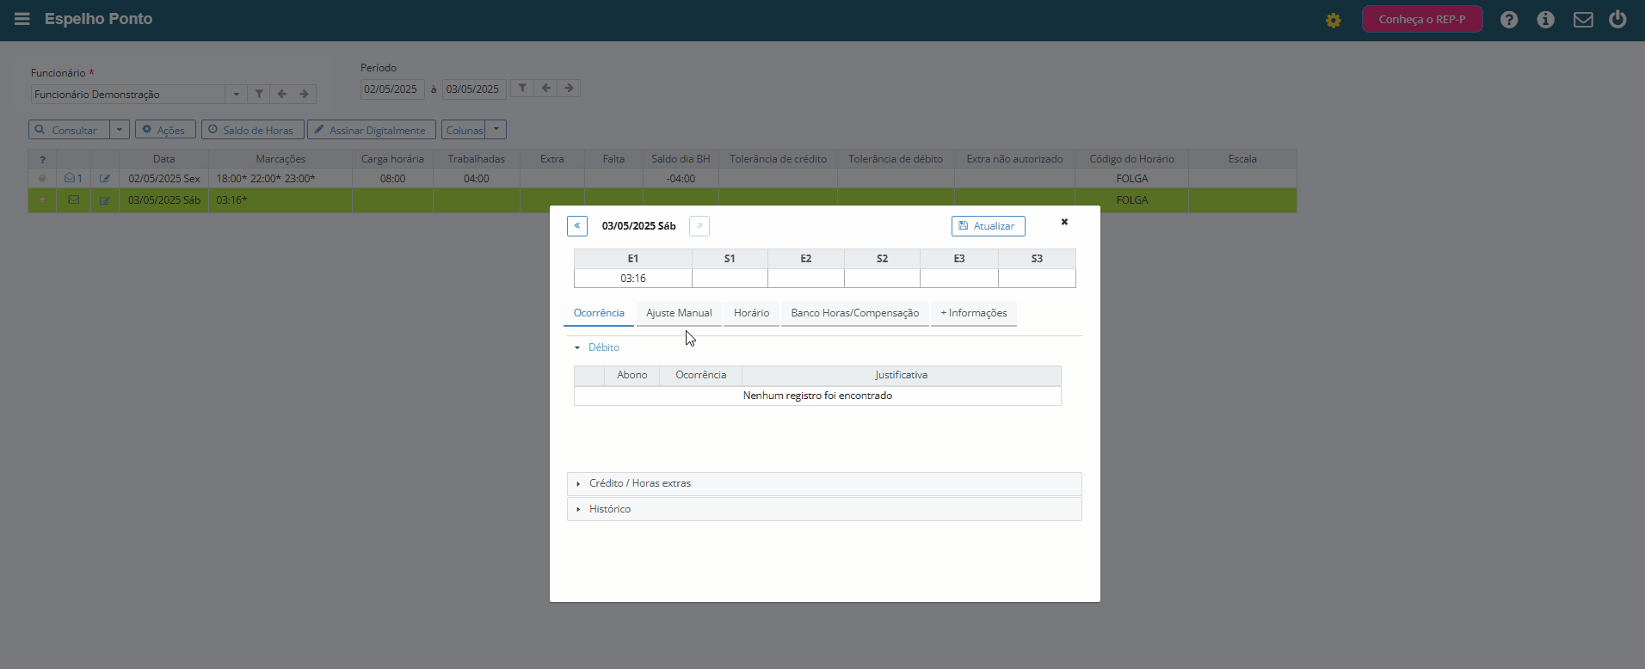Click the empty E2 time cell

pyautogui.click(x=806, y=279)
